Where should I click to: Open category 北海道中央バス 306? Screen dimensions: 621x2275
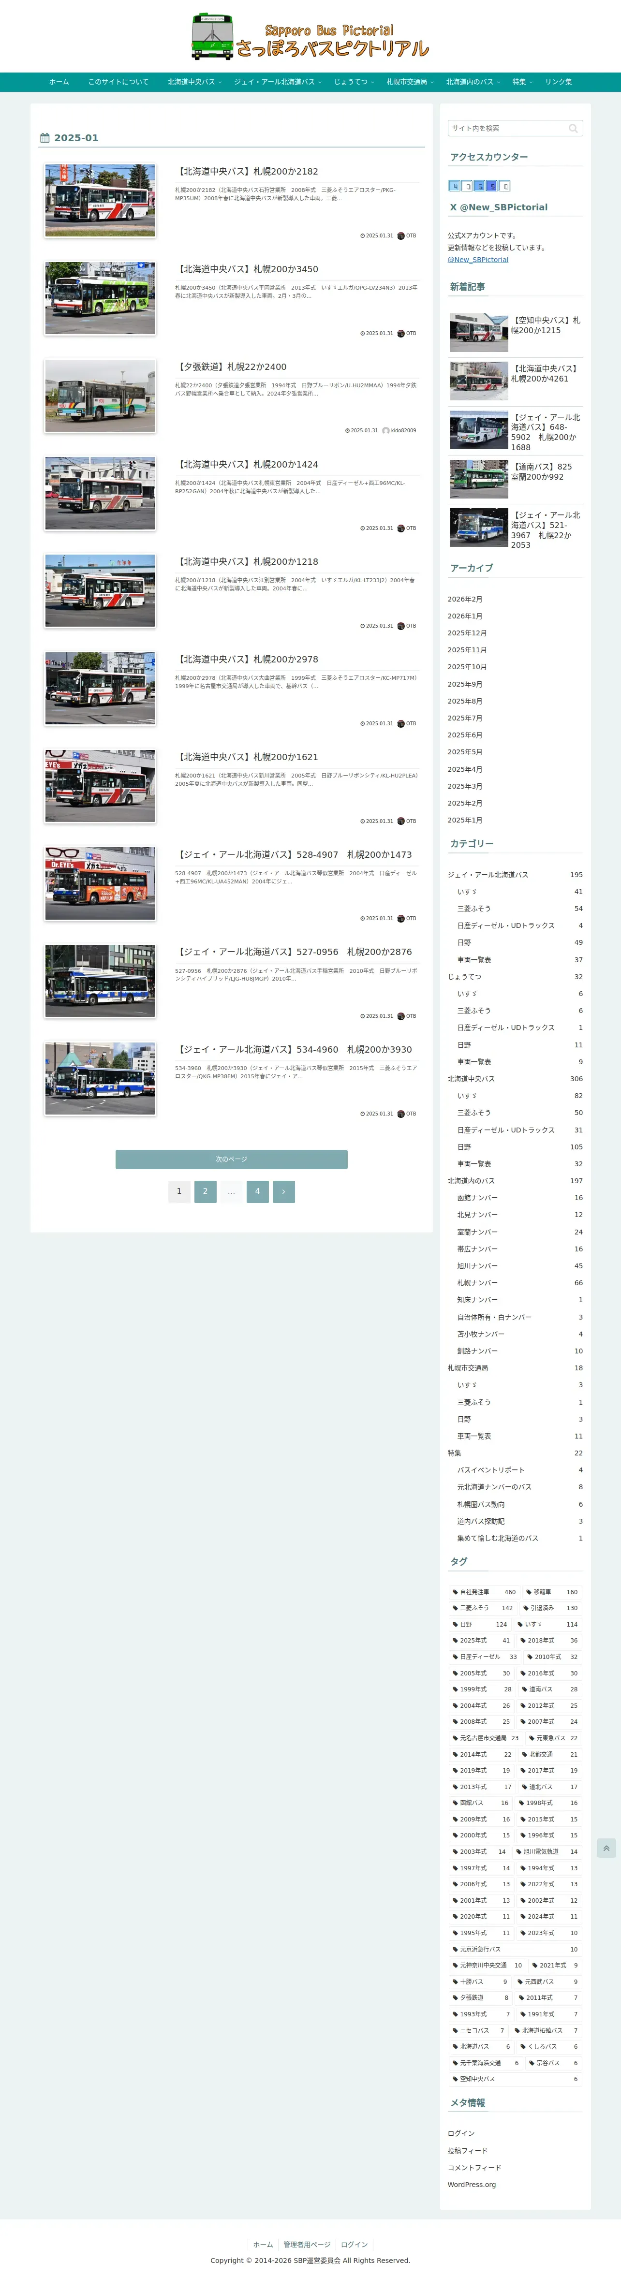(x=515, y=1079)
